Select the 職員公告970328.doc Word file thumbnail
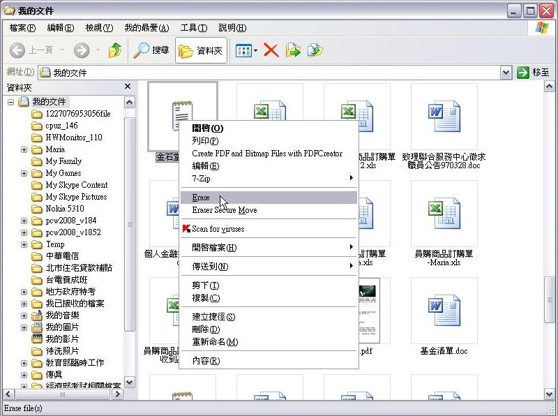 click(444, 117)
